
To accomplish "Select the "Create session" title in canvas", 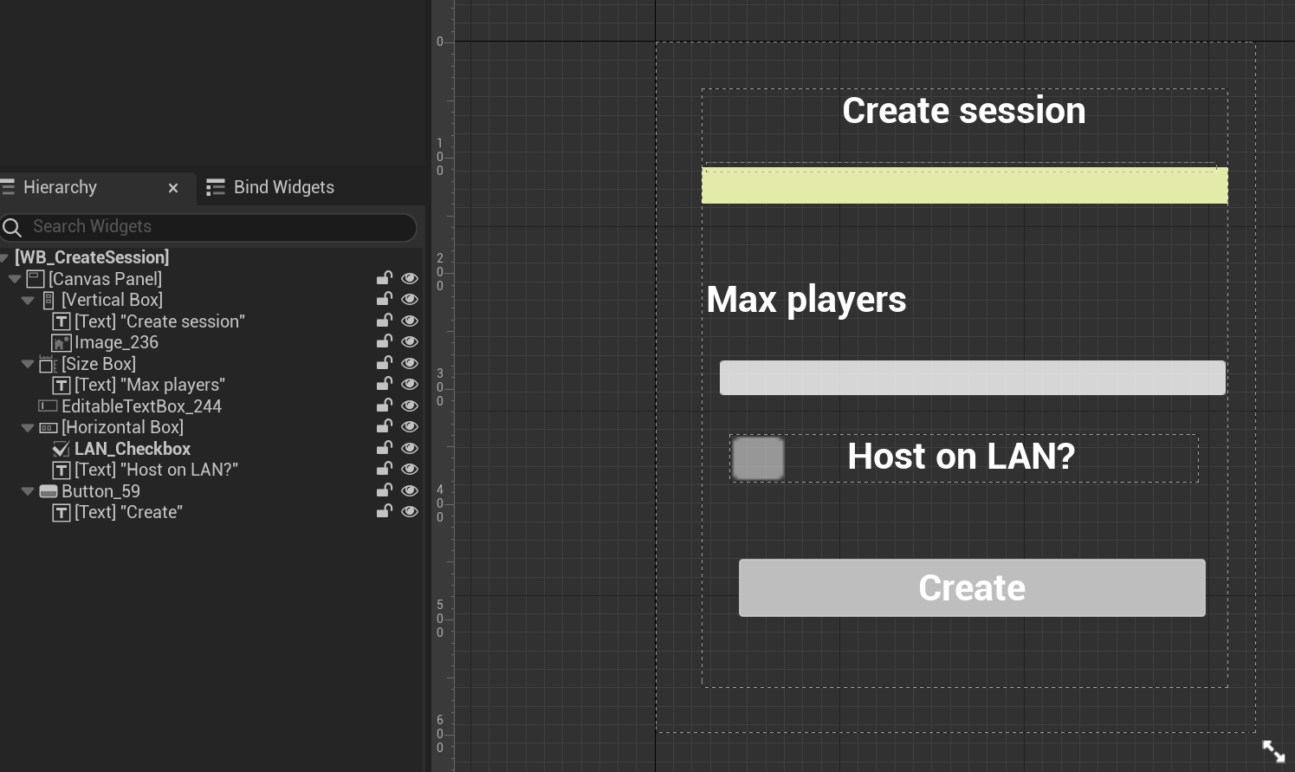I will tap(964, 111).
